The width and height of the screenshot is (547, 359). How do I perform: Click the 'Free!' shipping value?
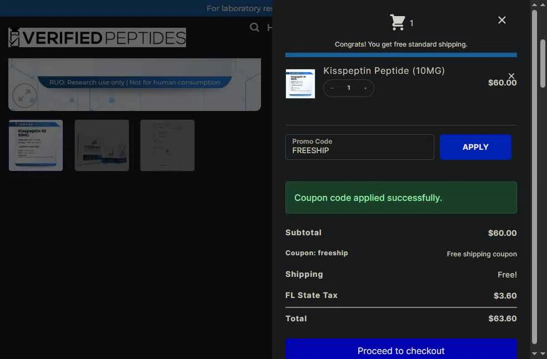(507, 275)
